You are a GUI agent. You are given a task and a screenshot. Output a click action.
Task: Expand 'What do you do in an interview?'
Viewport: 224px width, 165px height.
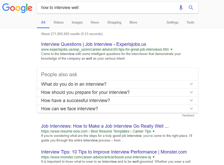point(118,84)
